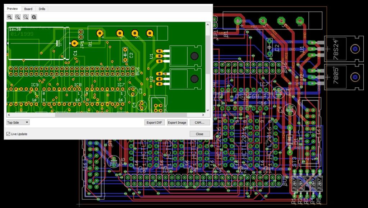Switch to the Preview tab
Image resolution: width=368 pixels, height=208 pixels.
click(x=12, y=9)
